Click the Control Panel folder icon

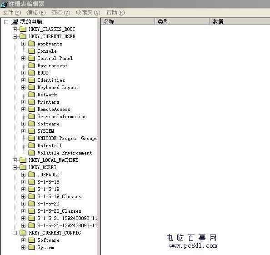(x=31, y=58)
